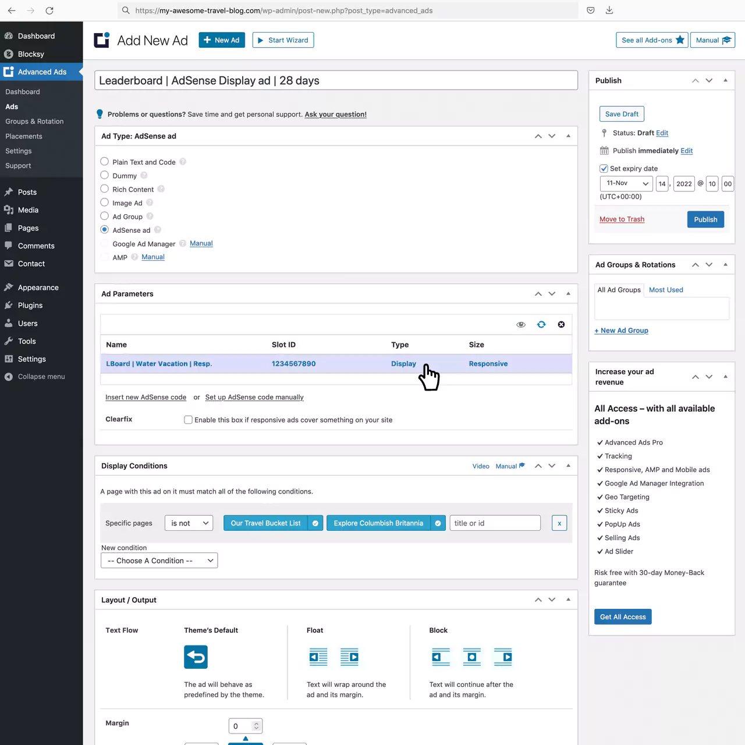Open Placements submenu item
This screenshot has height=745, width=745.
24,136
